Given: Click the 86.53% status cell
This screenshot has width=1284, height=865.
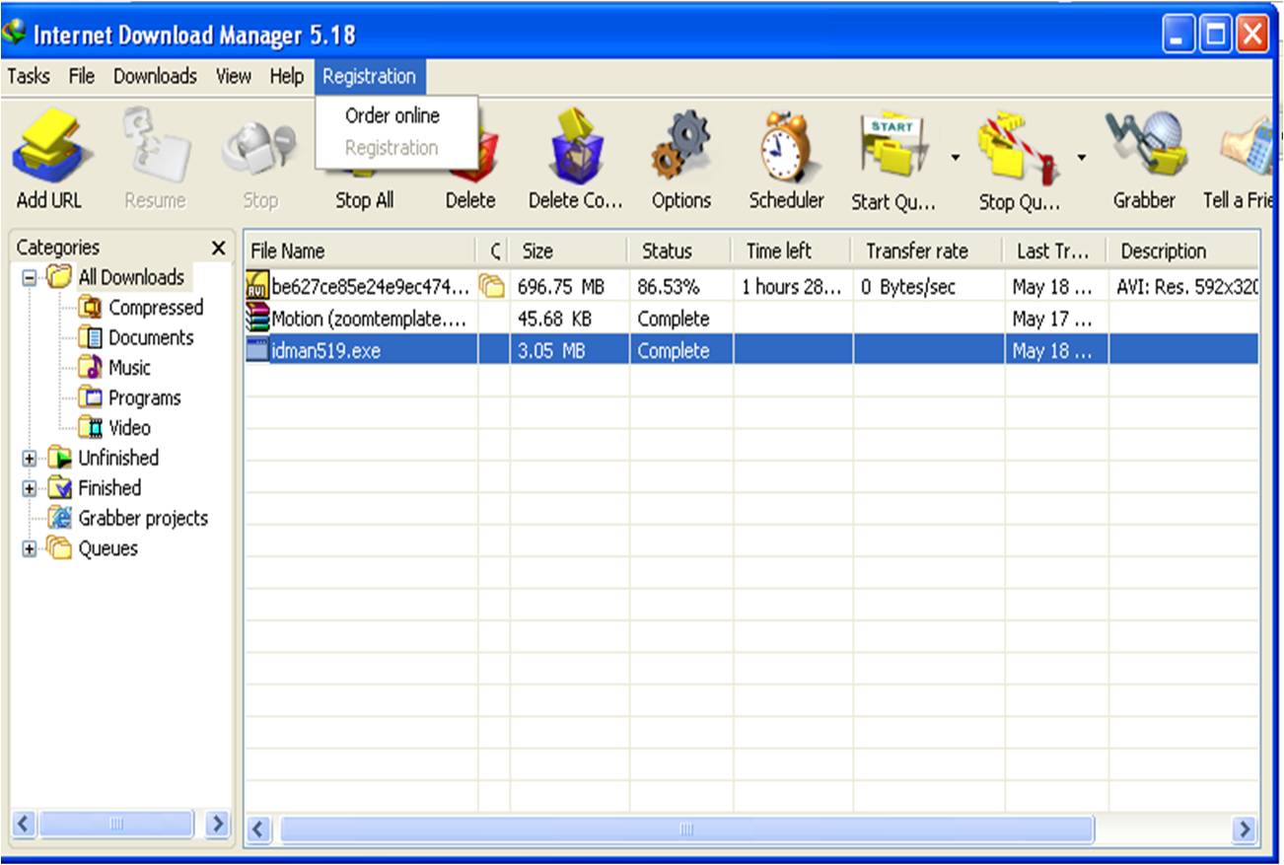Looking at the screenshot, I should pyautogui.click(x=680, y=287).
